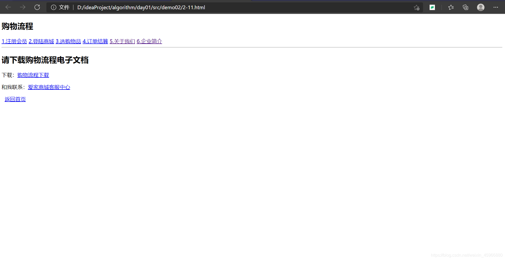Download via 购物流程下载 link
The image size is (505, 260).
tap(33, 75)
